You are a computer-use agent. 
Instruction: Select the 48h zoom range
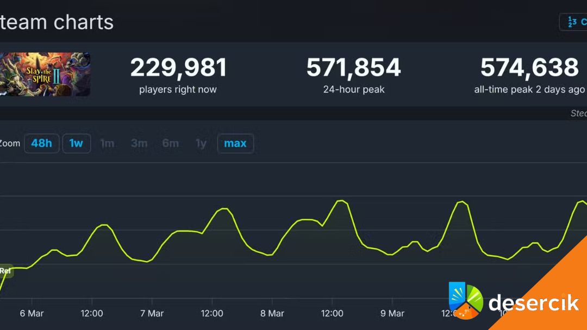coord(41,143)
